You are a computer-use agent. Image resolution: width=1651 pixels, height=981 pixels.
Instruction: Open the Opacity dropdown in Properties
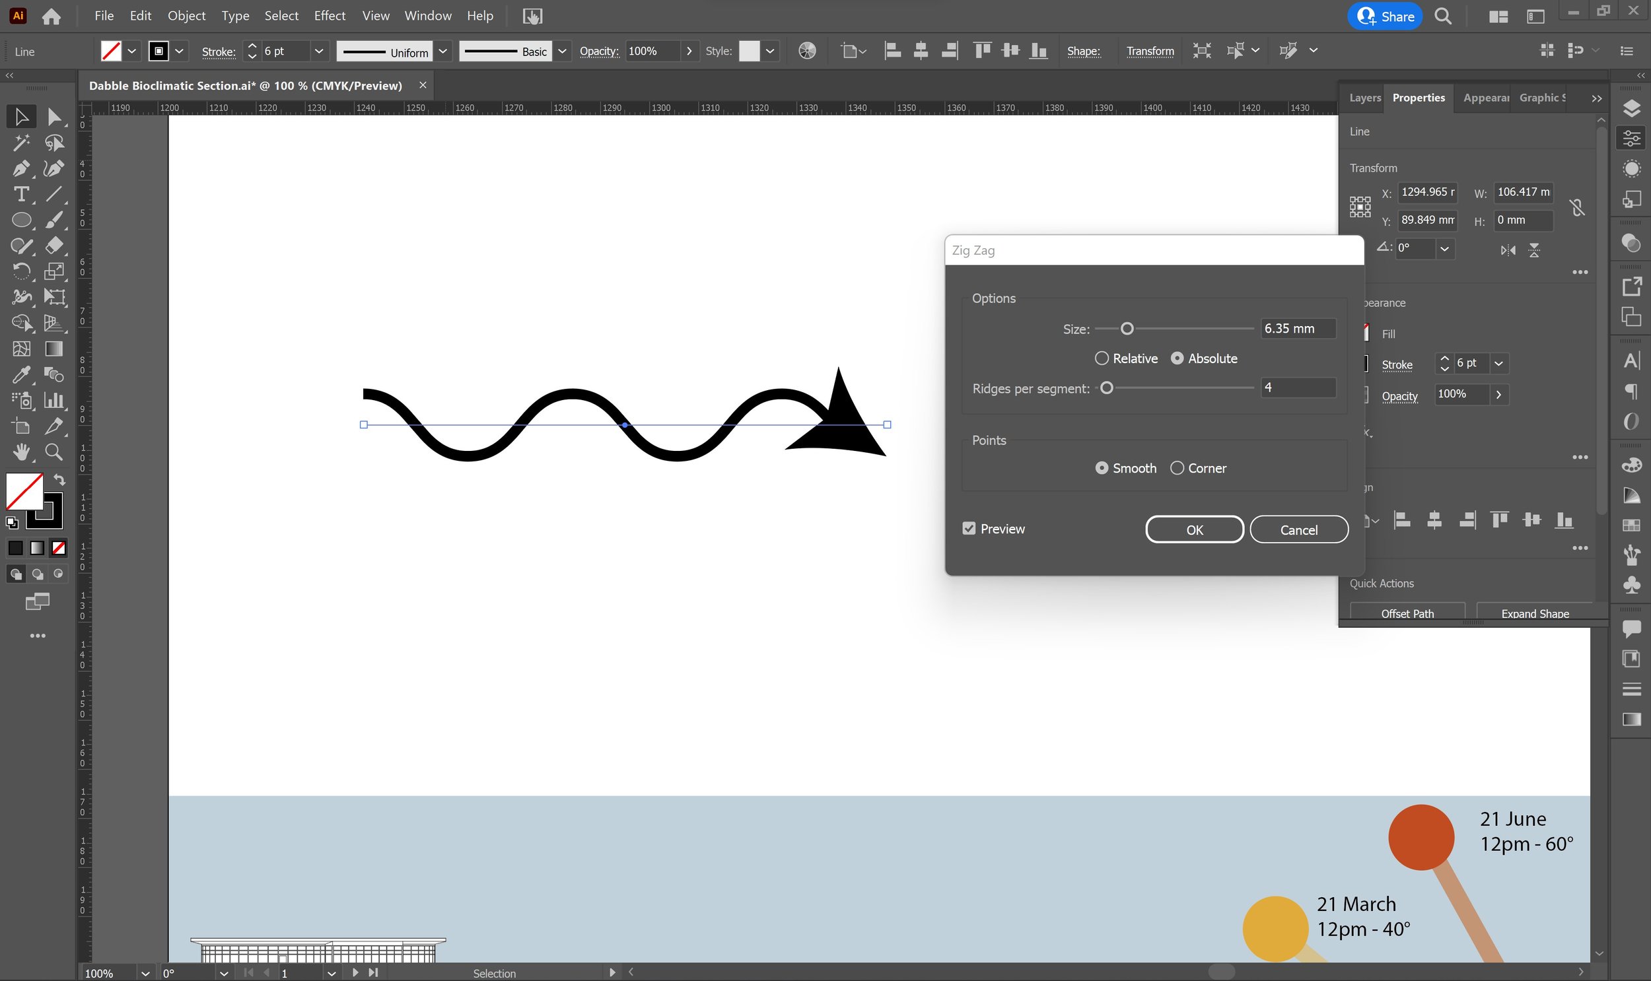click(1498, 393)
